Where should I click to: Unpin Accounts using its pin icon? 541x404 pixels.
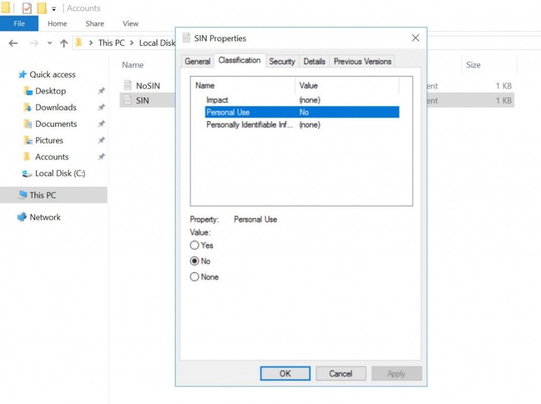(101, 157)
